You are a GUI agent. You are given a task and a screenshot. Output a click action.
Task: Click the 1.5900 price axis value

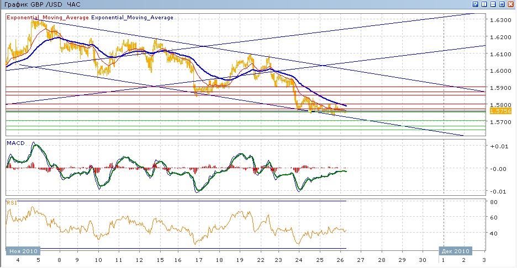[x=500, y=88]
